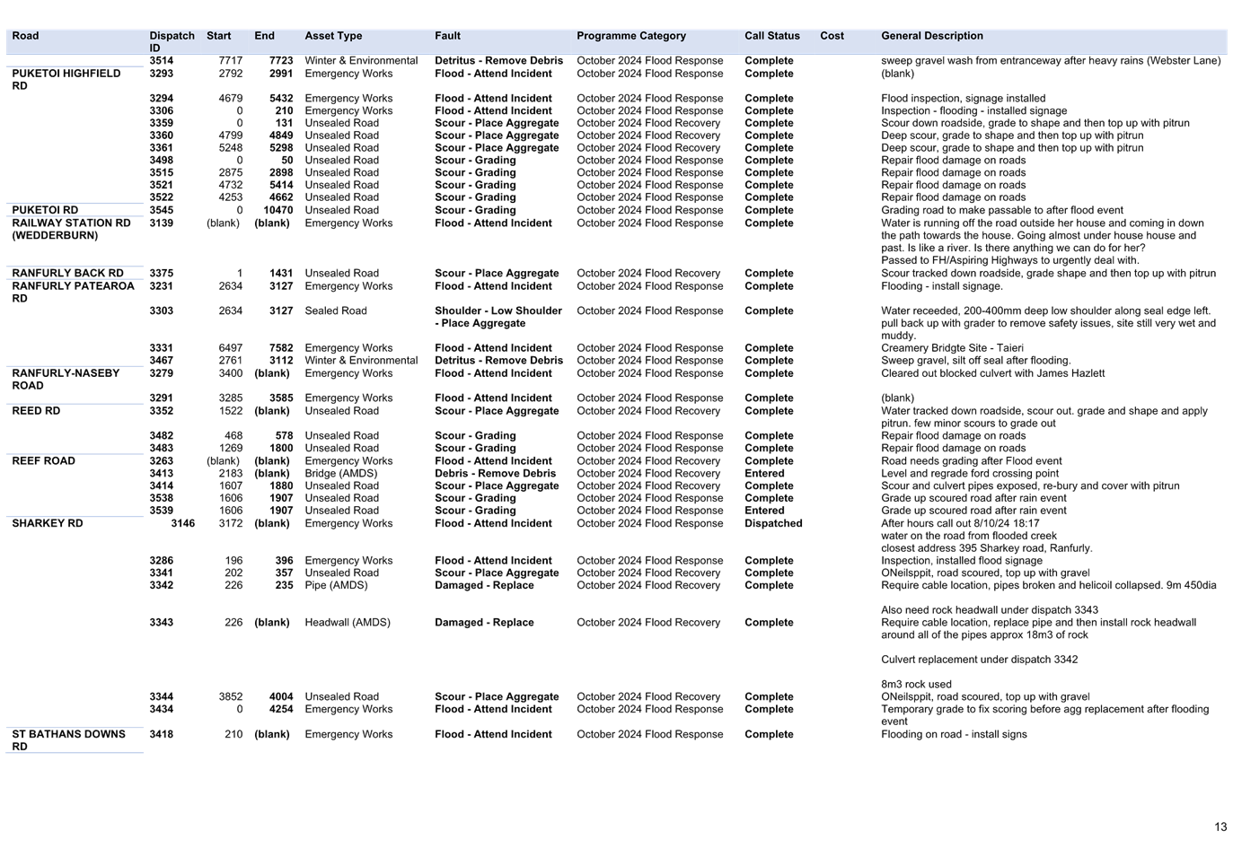This screenshot has height=857, width=1233.
Task: Select the ST BATHANS DOWNS RD label
Action: click(x=67, y=739)
